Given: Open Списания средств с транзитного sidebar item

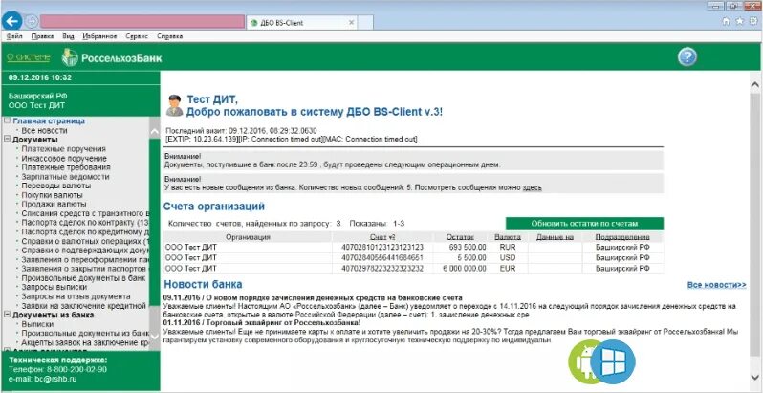Looking at the screenshot, I should click(x=85, y=213).
